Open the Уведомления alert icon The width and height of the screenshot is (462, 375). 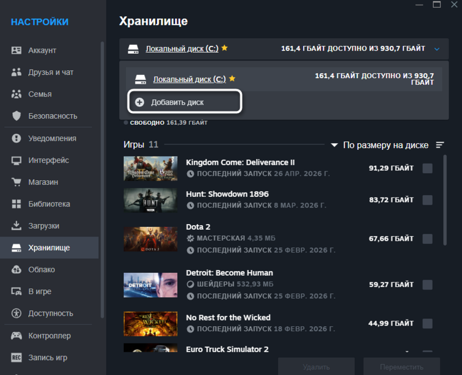coord(16,138)
